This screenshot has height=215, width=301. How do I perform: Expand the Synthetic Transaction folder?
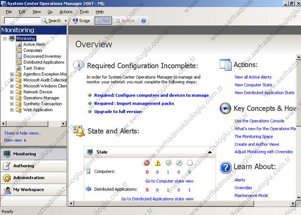[12, 104]
